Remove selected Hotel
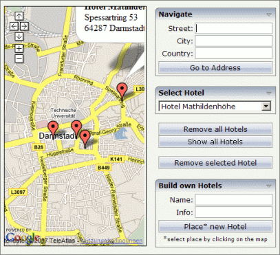Screen dimensions: 280x255 [215, 163]
